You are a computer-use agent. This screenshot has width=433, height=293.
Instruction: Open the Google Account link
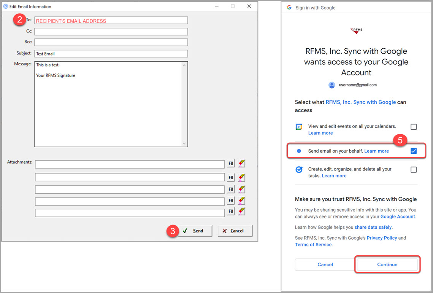(x=398, y=217)
